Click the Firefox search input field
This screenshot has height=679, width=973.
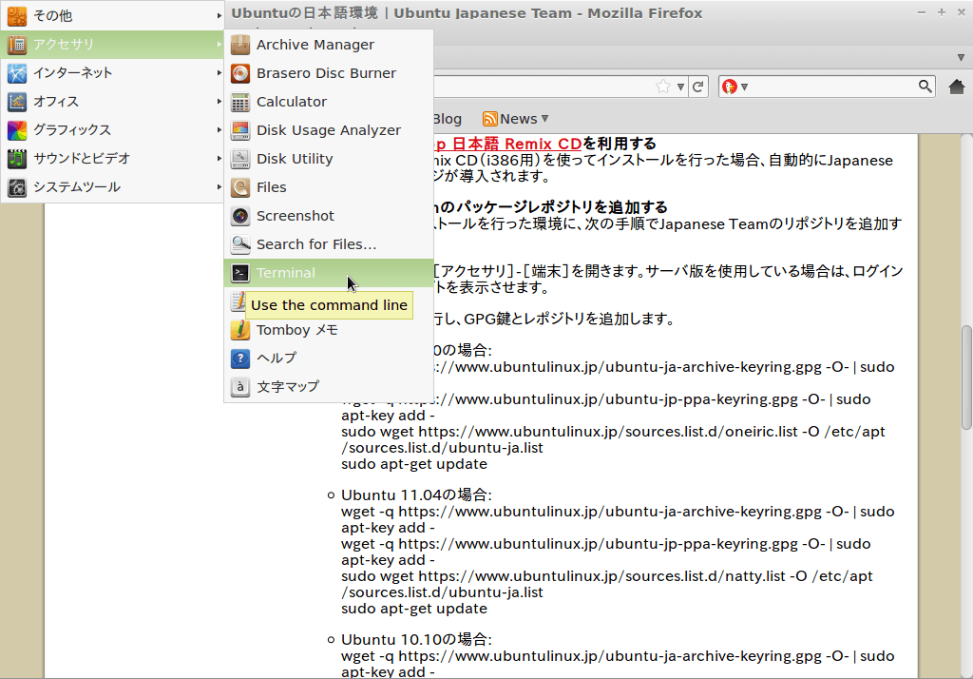832,87
